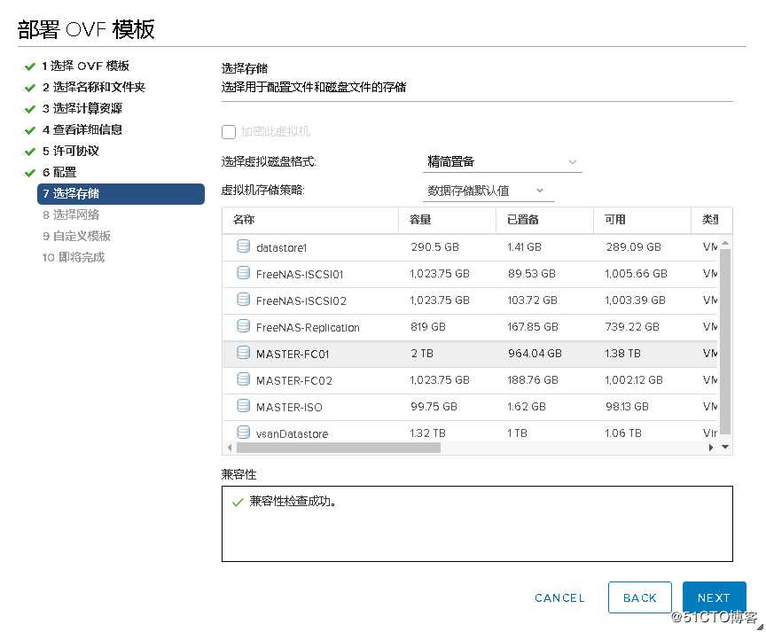Click the 739.22 GB available cell
This screenshot has height=632, width=766.
(632, 327)
